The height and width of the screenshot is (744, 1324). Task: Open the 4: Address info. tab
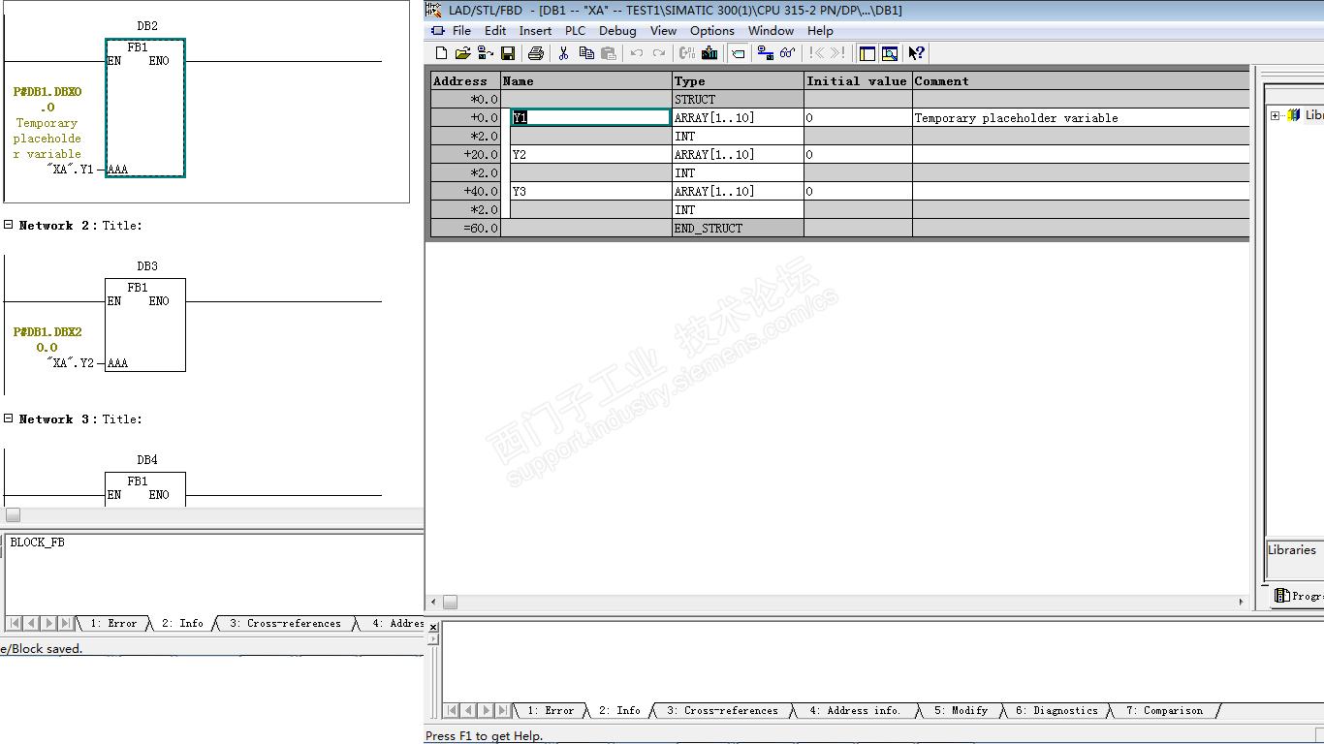coord(855,710)
